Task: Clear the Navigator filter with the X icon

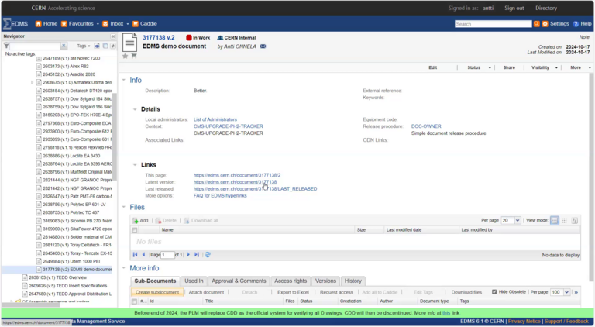Action: coord(64,46)
